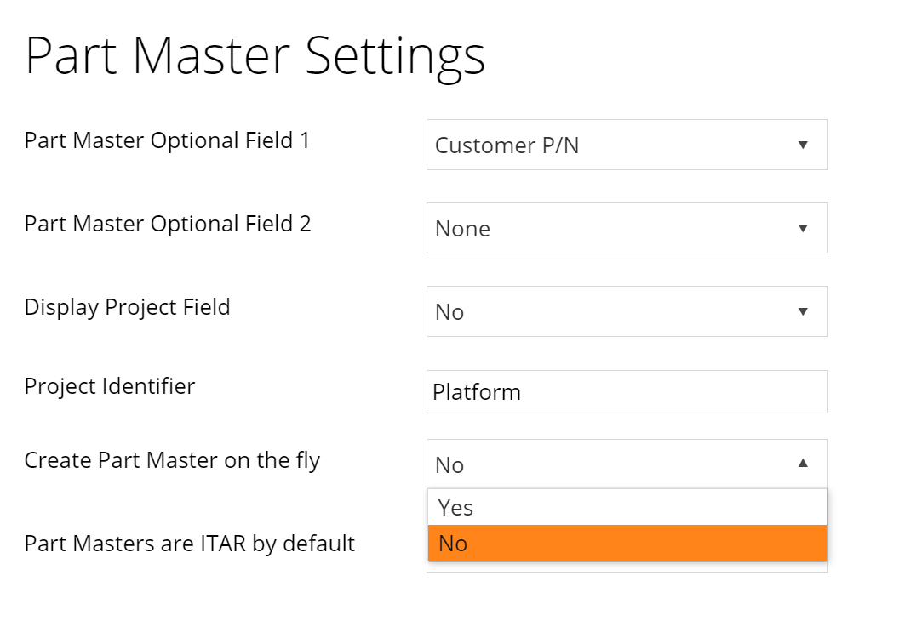Viewport: 899px width, 638px height.
Task: Click the Part Master Optional Field 2 label
Action: (168, 224)
